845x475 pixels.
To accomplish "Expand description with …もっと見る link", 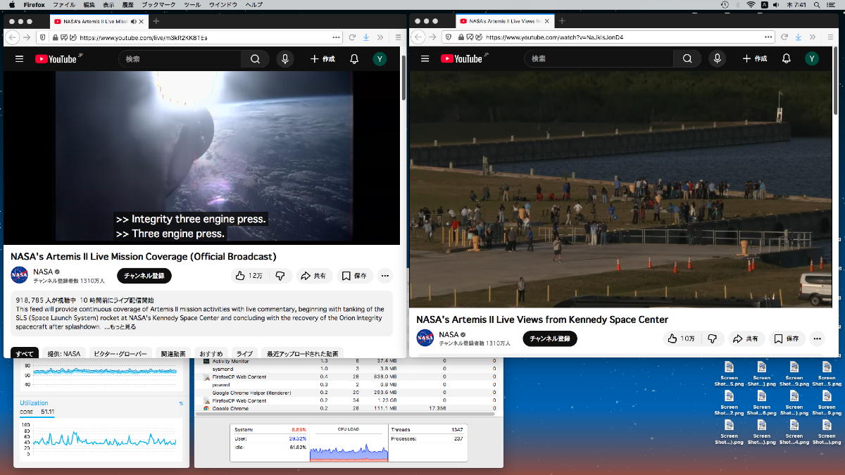I will [120, 327].
